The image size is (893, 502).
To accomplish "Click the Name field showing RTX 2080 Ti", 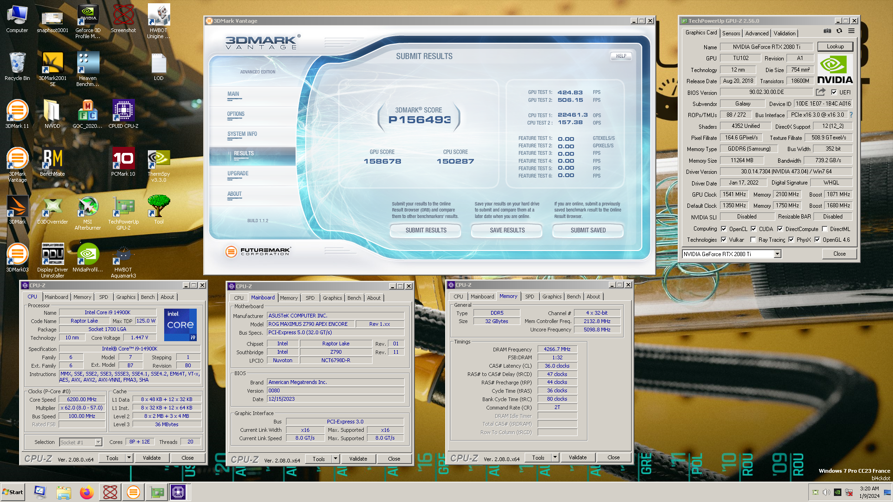I will coord(766,46).
